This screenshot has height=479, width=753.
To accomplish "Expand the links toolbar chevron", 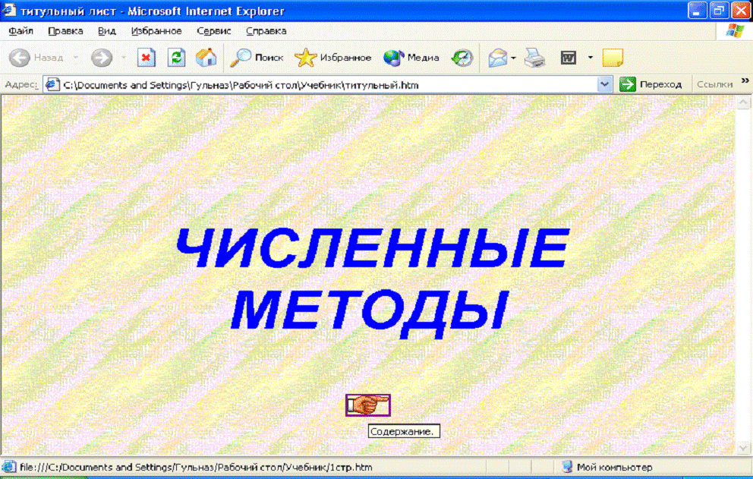I will [745, 80].
